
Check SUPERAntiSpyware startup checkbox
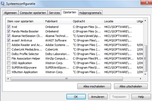pyautogui.click(x=9, y=68)
